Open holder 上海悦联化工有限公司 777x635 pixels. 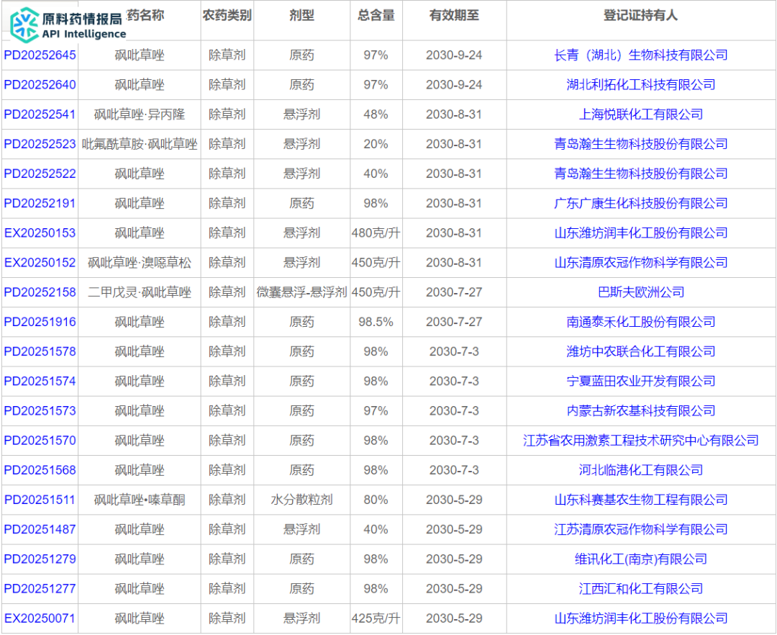coord(641,114)
